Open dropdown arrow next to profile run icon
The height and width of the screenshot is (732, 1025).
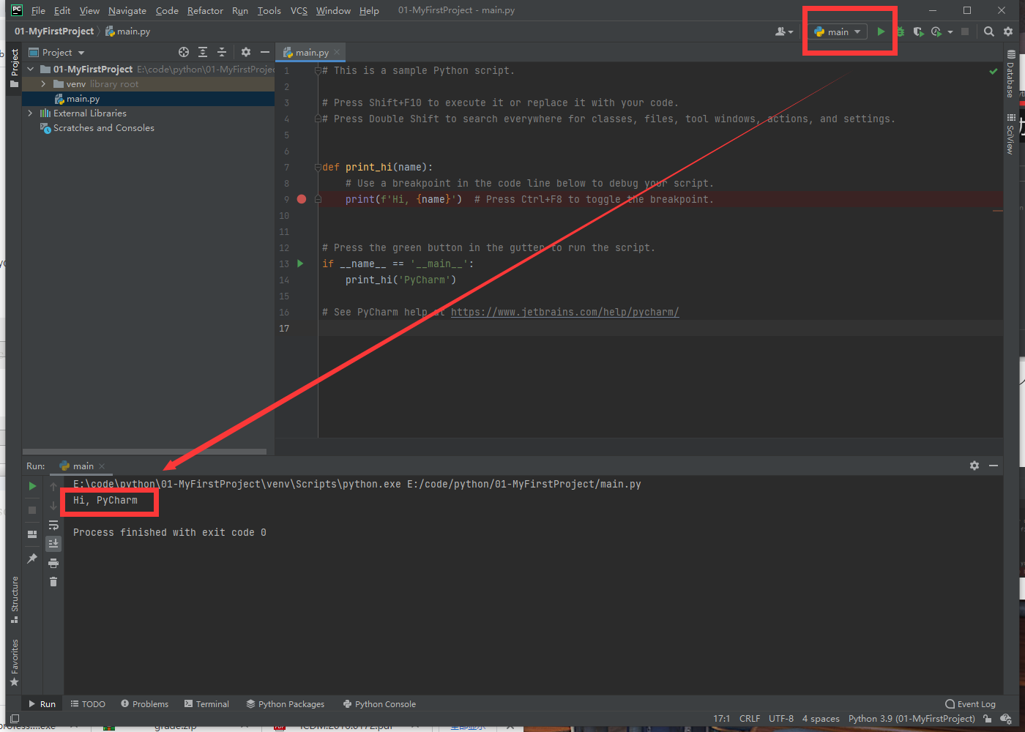click(x=950, y=31)
